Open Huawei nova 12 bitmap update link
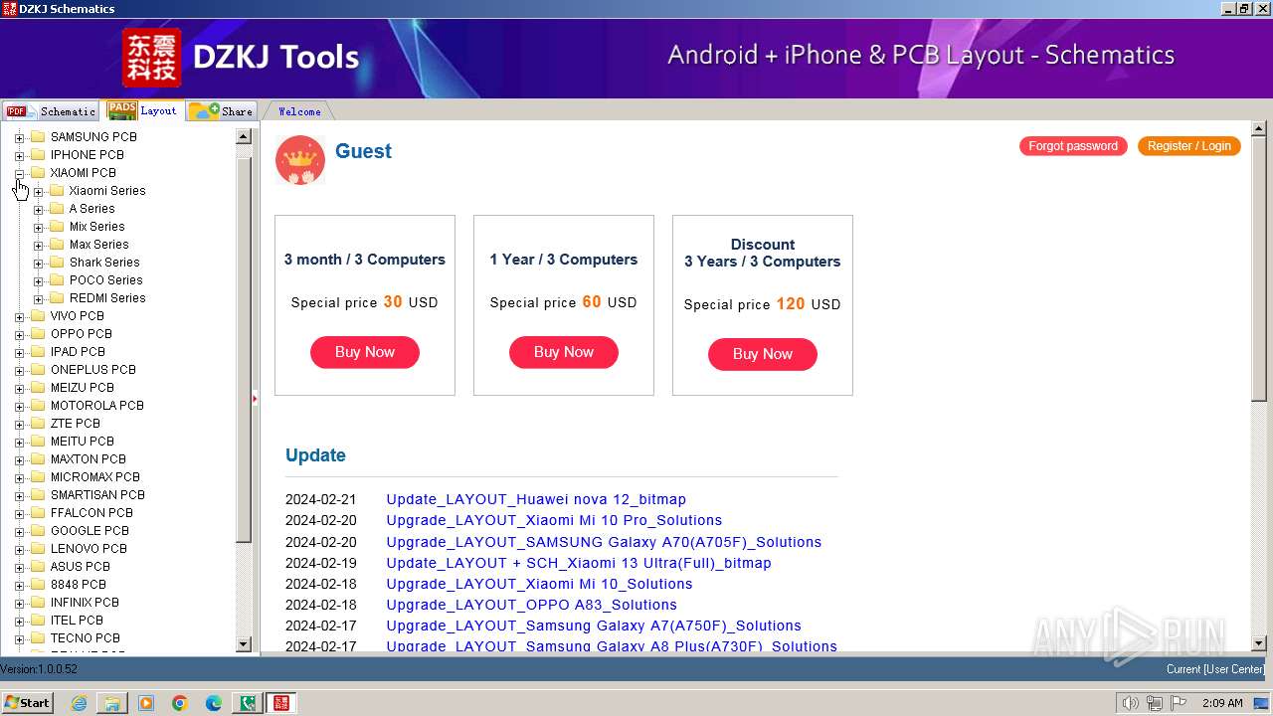The height and width of the screenshot is (716, 1273). pyautogui.click(x=536, y=499)
